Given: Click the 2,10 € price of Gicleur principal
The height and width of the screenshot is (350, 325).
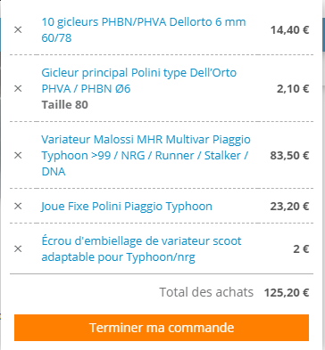Looking at the screenshot, I should tap(293, 88).
